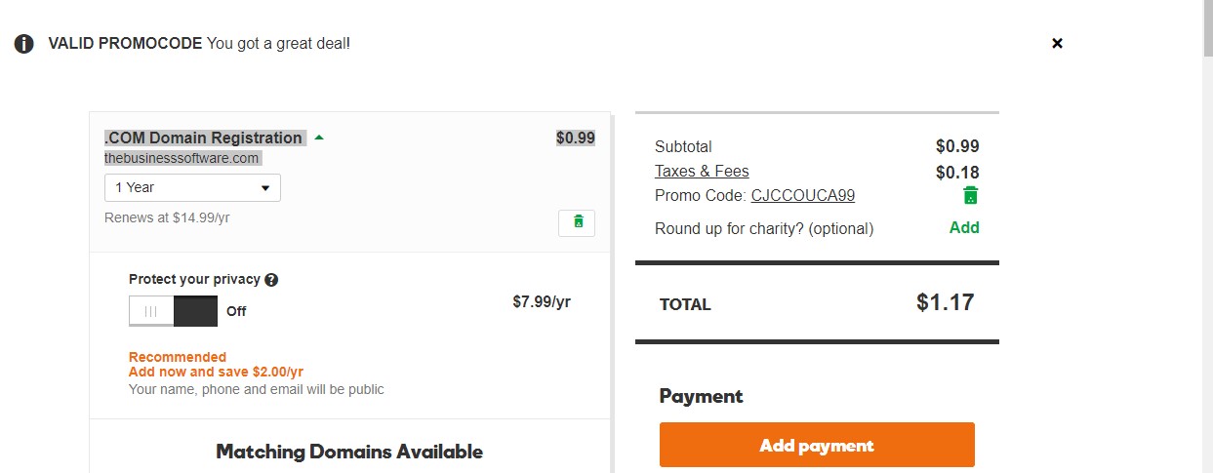Click the .COM Domain Registration heading

[x=203, y=138]
